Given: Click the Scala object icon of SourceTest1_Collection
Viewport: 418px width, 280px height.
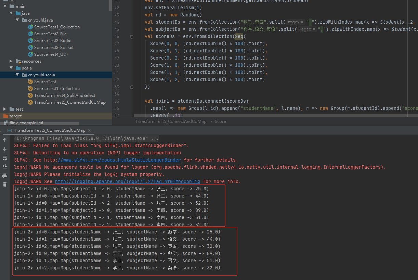Looking at the screenshot, I should coord(30,89).
